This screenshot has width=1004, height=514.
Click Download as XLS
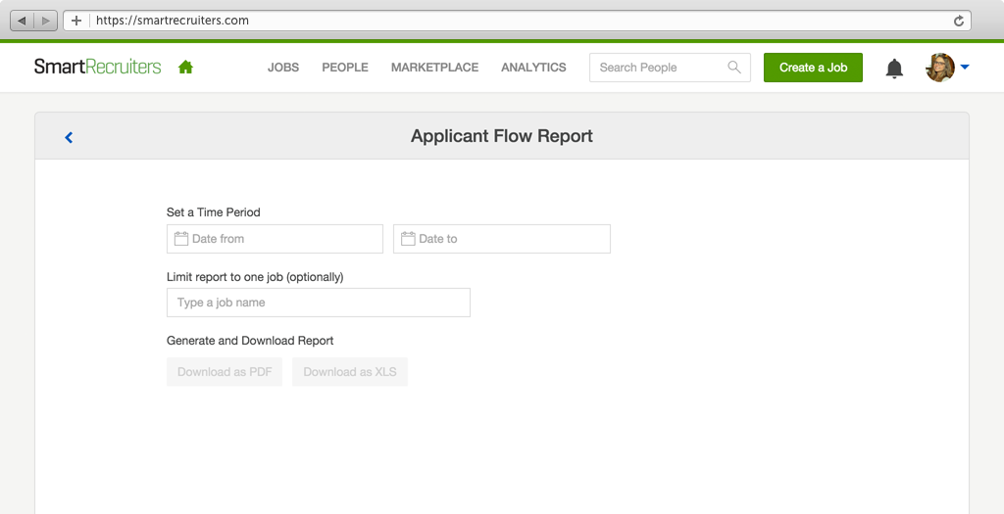coord(350,371)
